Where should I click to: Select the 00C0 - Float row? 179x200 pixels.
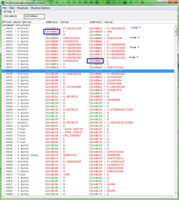pos(88,175)
